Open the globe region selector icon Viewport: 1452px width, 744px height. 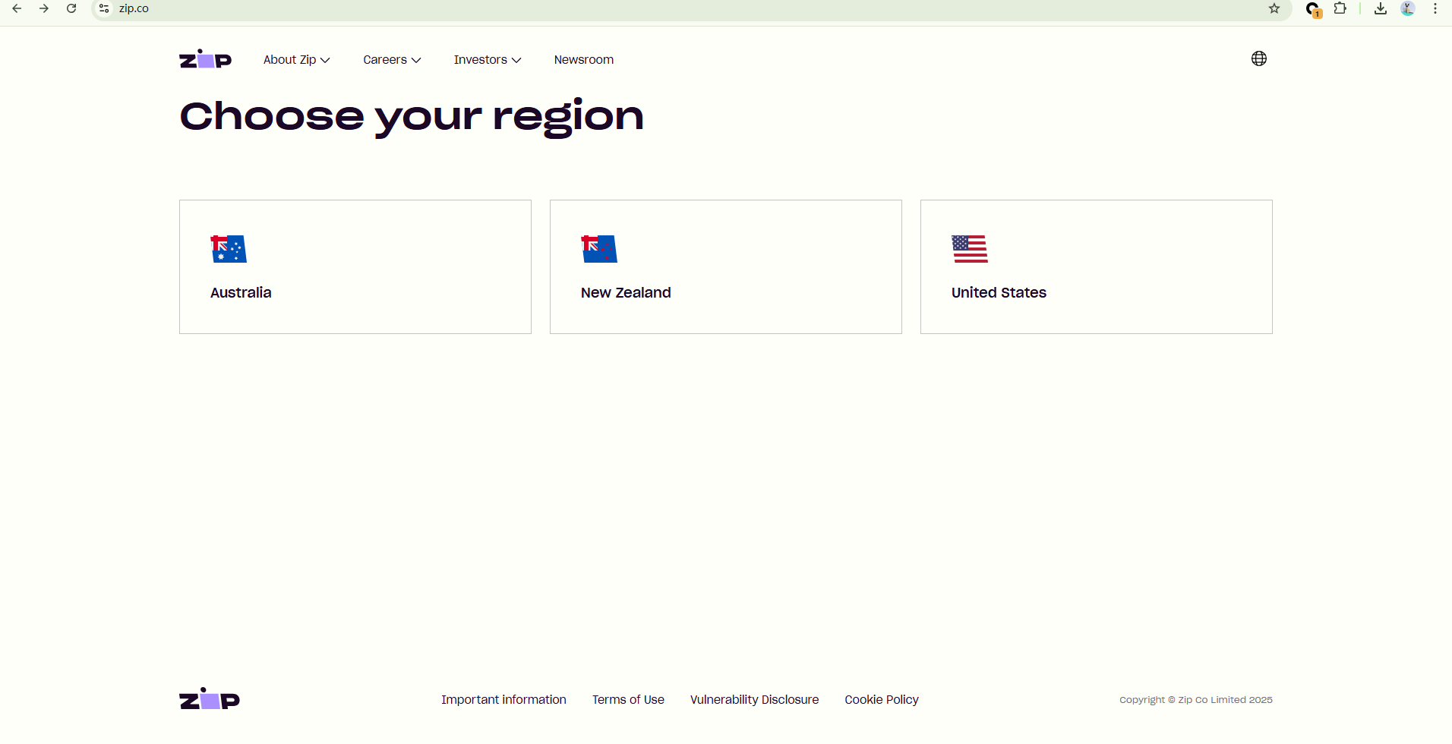(x=1258, y=58)
